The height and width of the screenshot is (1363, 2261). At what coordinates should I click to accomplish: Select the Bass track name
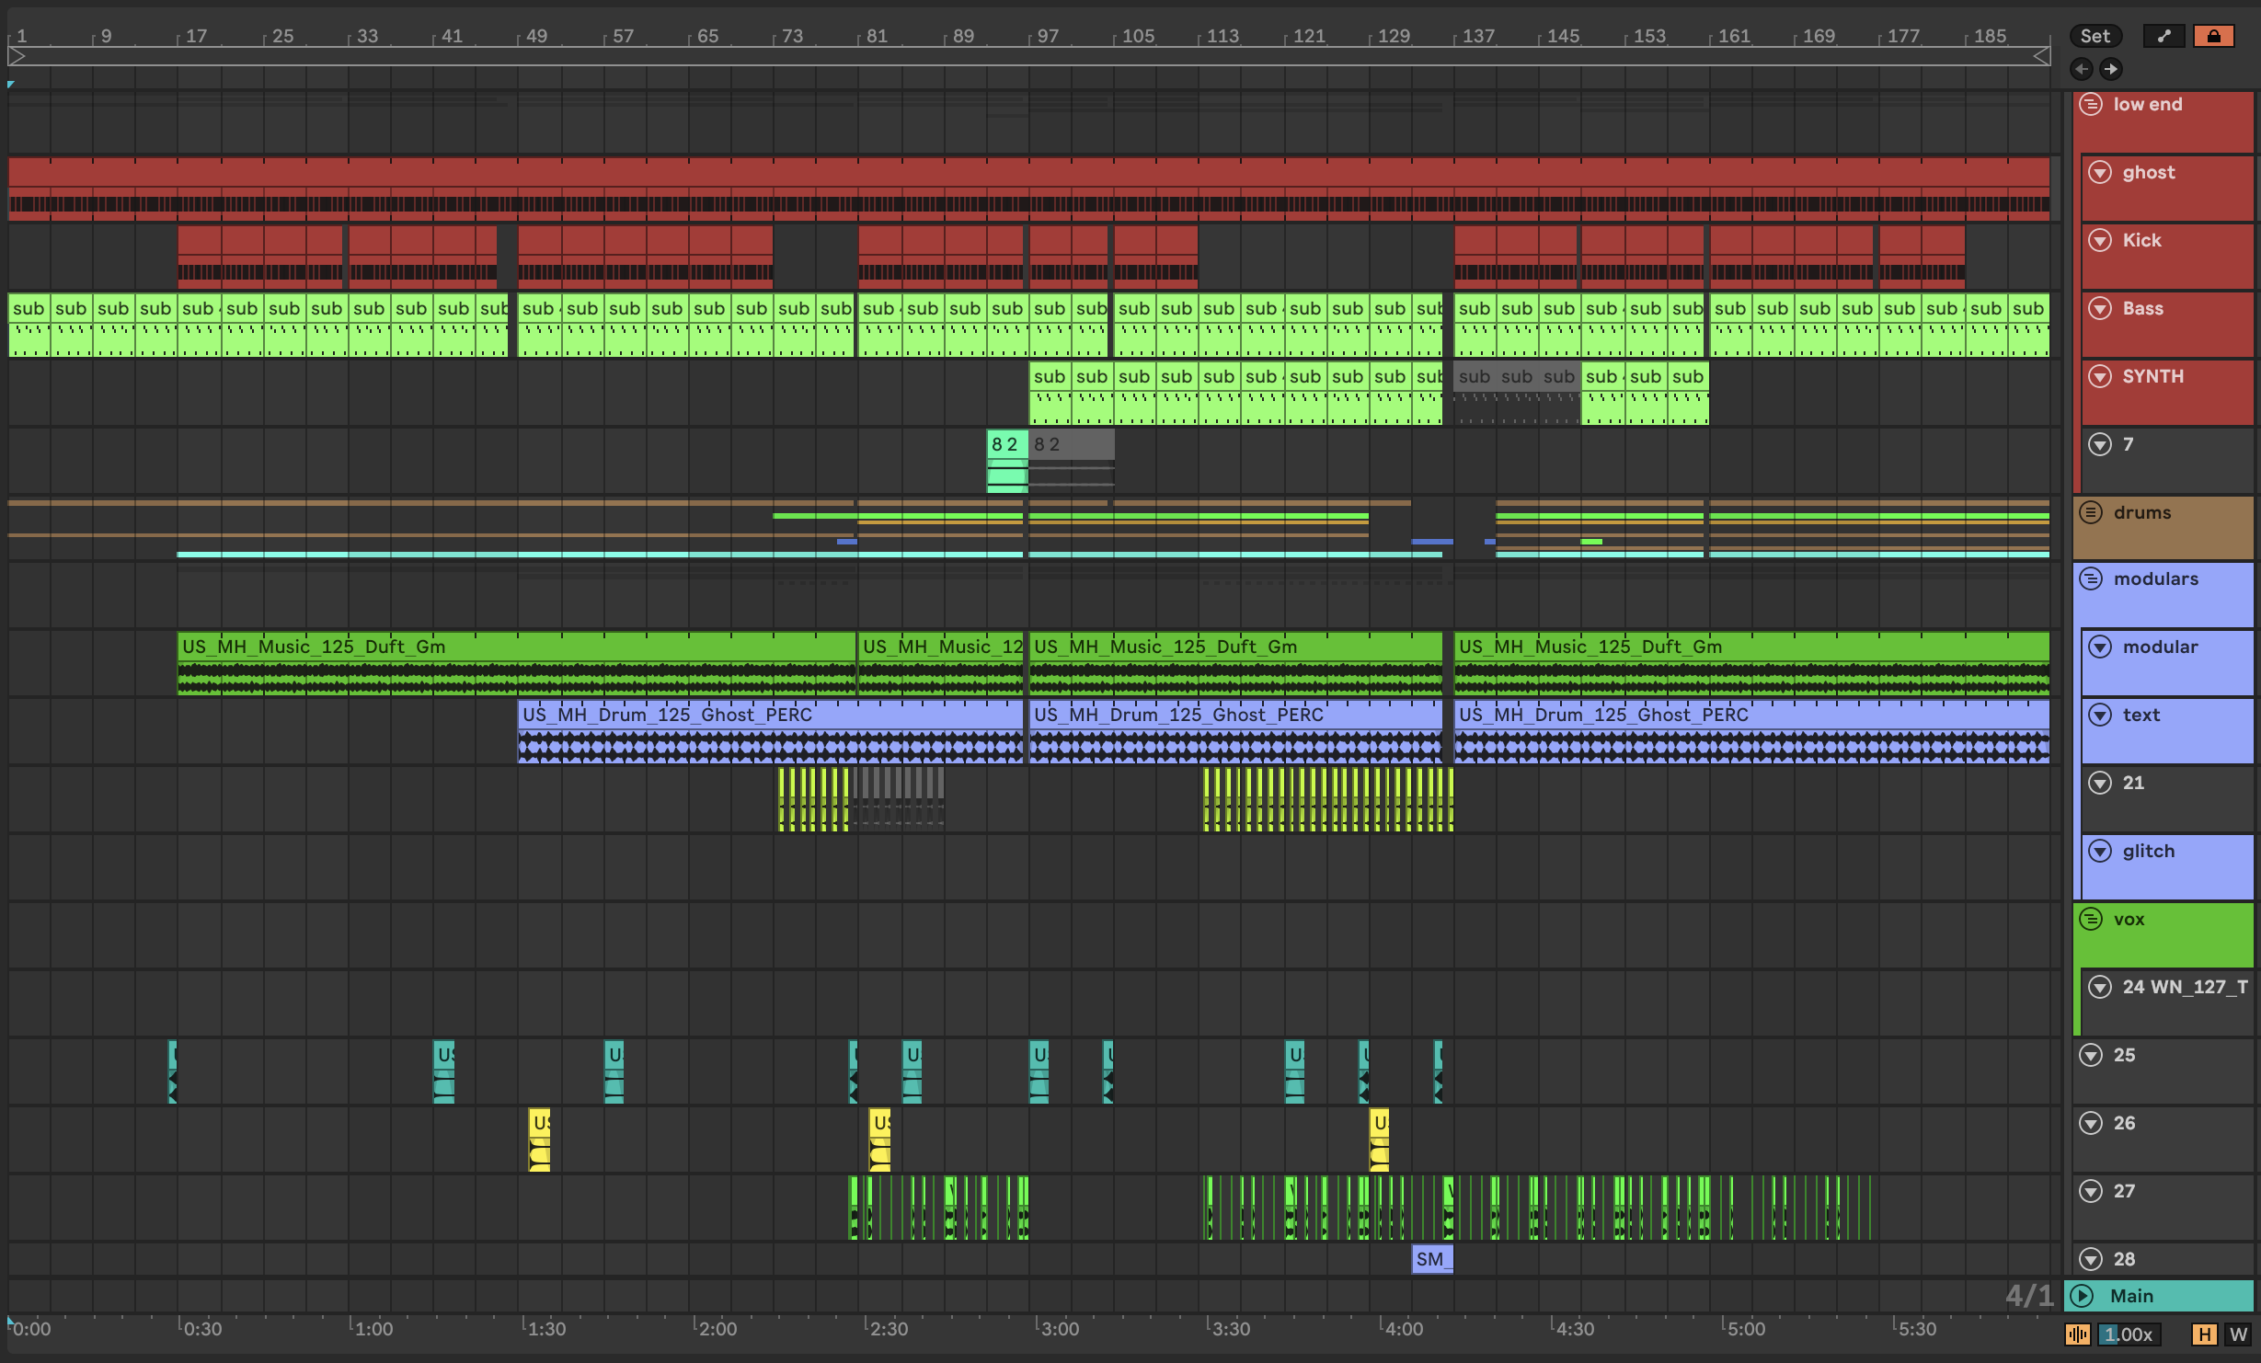point(2142,308)
